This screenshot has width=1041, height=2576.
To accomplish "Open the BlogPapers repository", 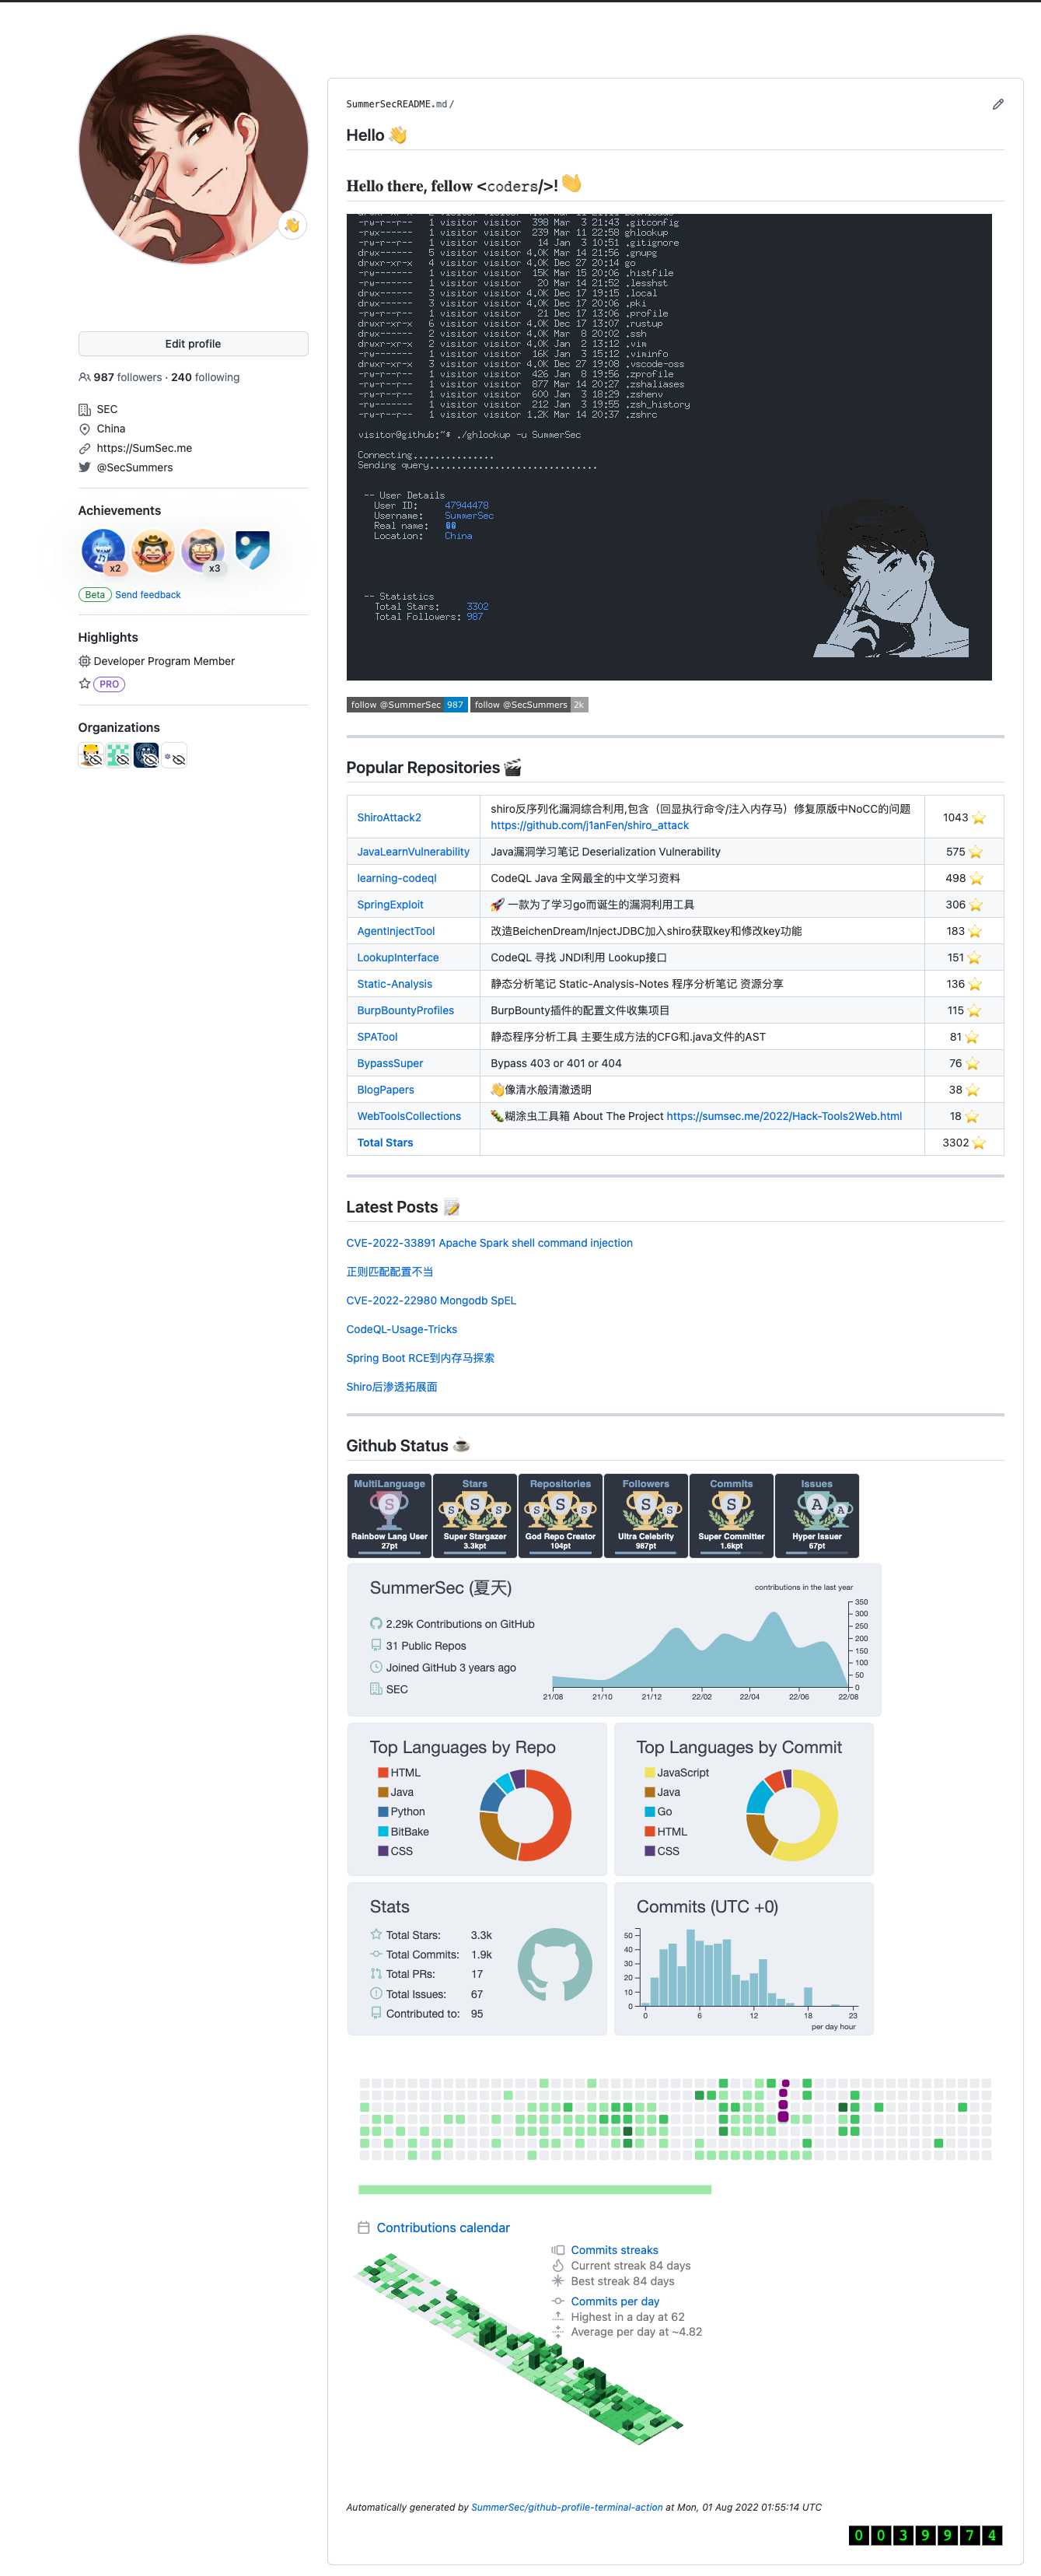I will (385, 1090).
